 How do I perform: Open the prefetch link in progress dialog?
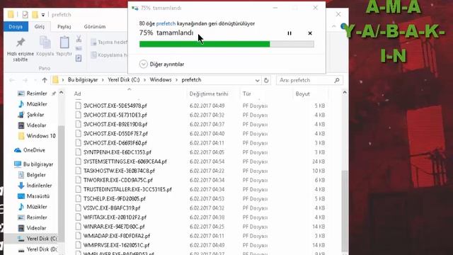click(x=166, y=23)
